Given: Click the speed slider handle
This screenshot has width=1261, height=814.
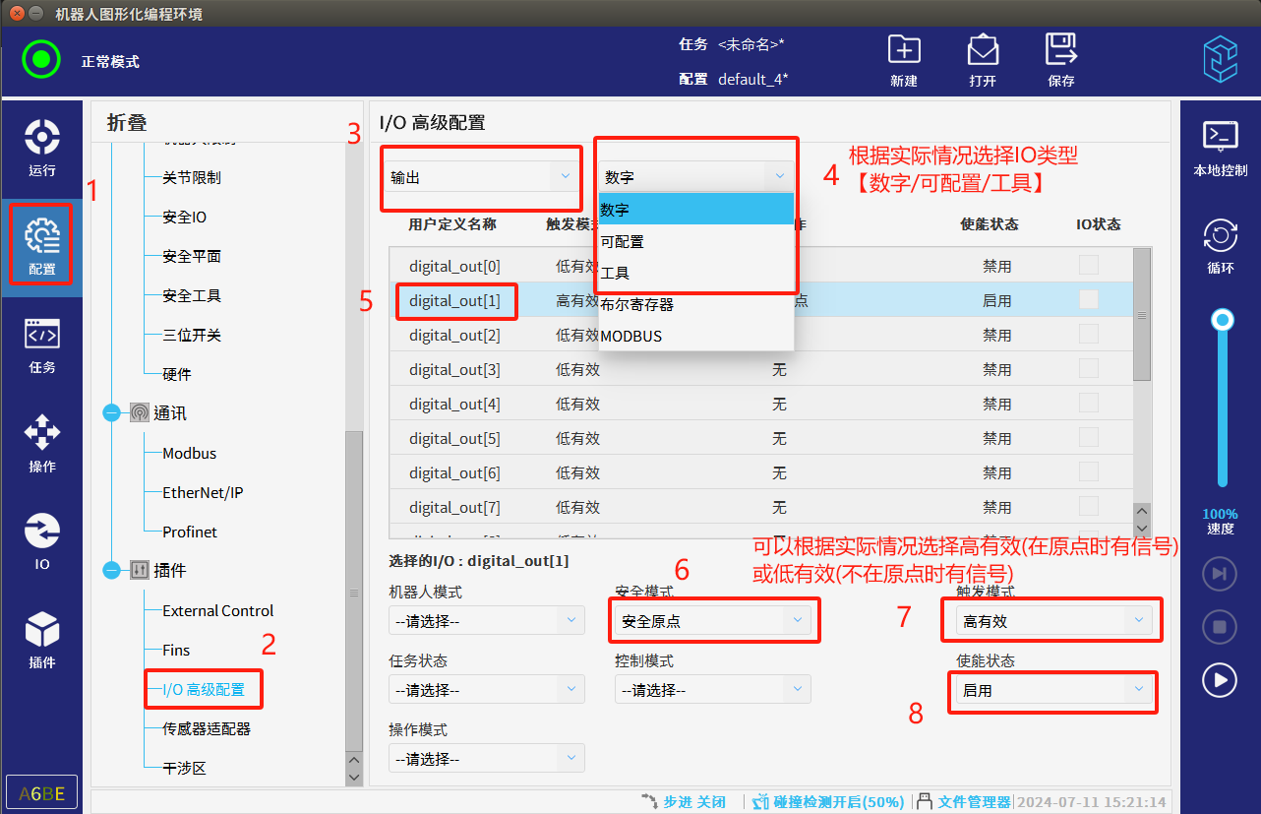Looking at the screenshot, I should (1223, 319).
